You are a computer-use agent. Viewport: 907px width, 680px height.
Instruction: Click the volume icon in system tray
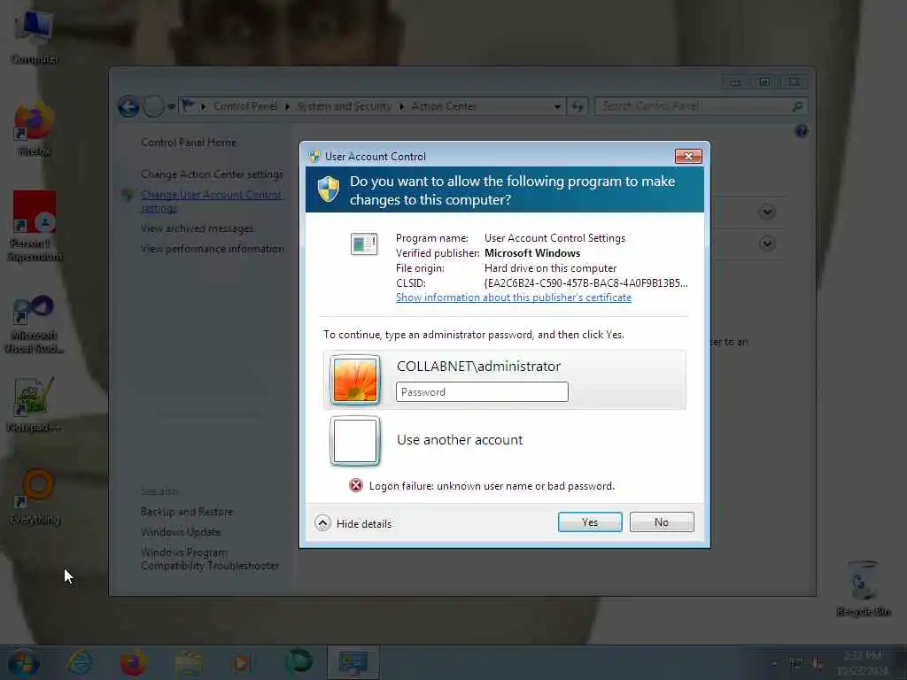(x=818, y=664)
